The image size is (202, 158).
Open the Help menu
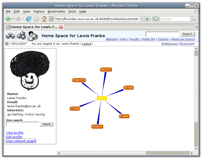pos(82,12)
